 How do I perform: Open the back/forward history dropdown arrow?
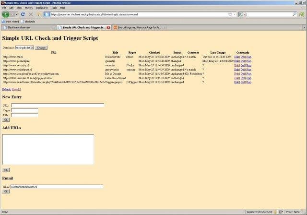pos(17,14)
